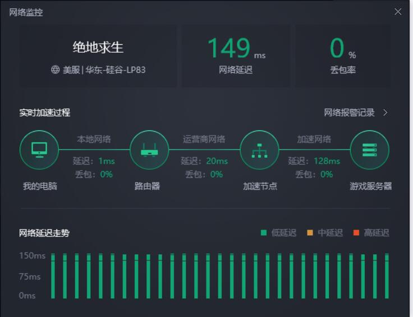This screenshot has height=317, width=413.
Task: Close the 网络监控 window
Action: 398,12
